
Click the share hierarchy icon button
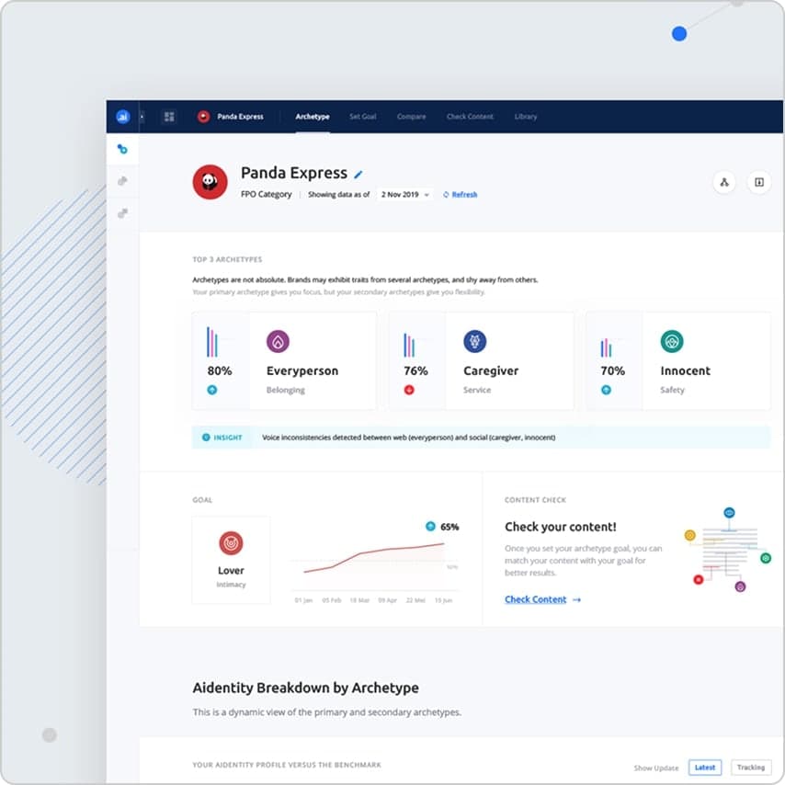point(724,182)
